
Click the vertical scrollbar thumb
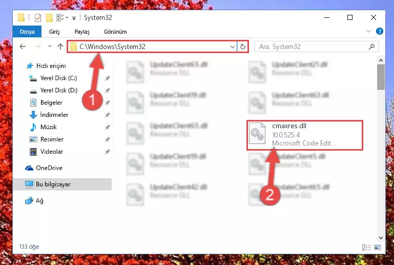(381, 77)
